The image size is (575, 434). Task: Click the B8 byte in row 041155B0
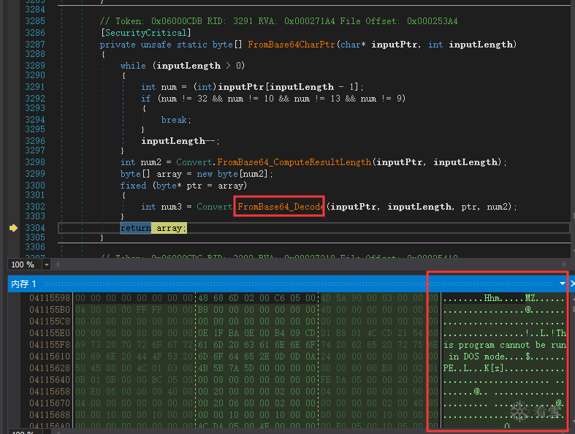point(203,310)
